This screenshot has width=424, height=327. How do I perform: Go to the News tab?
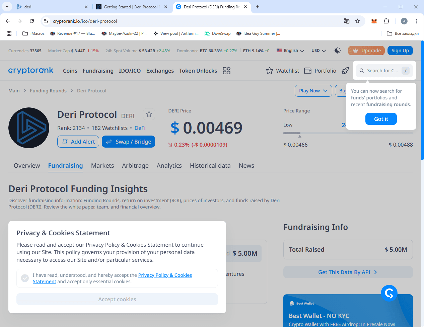(246, 166)
